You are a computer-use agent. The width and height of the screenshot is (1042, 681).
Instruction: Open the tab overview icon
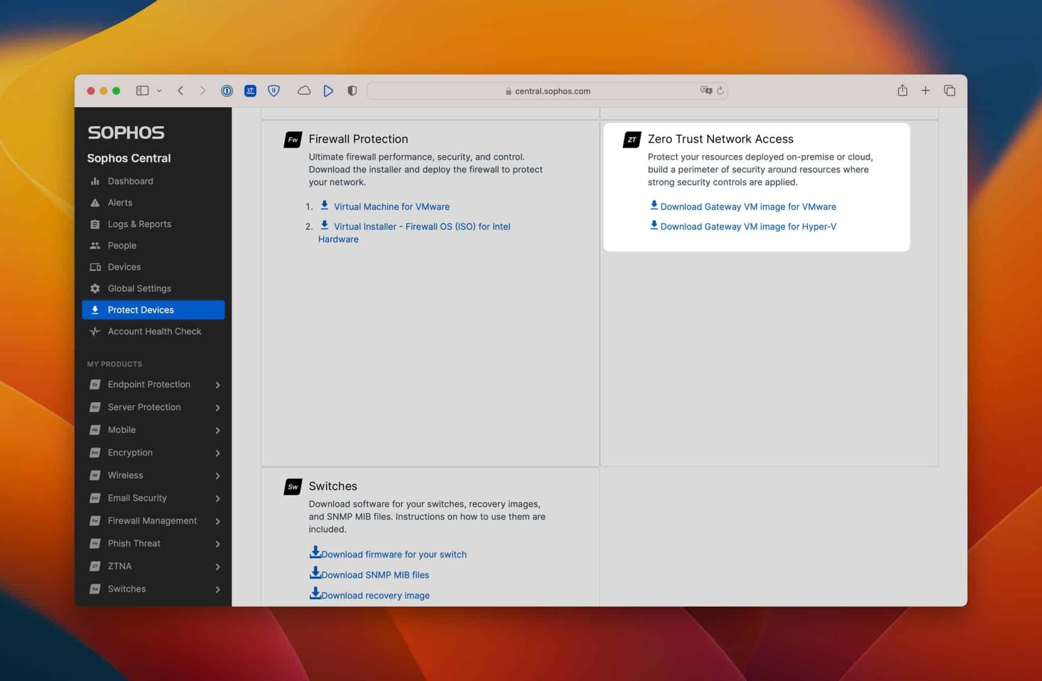pyautogui.click(x=949, y=91)
